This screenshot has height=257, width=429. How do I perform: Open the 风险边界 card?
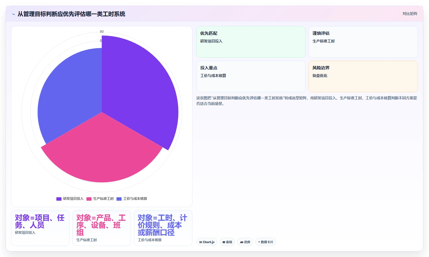pos(363,76)
